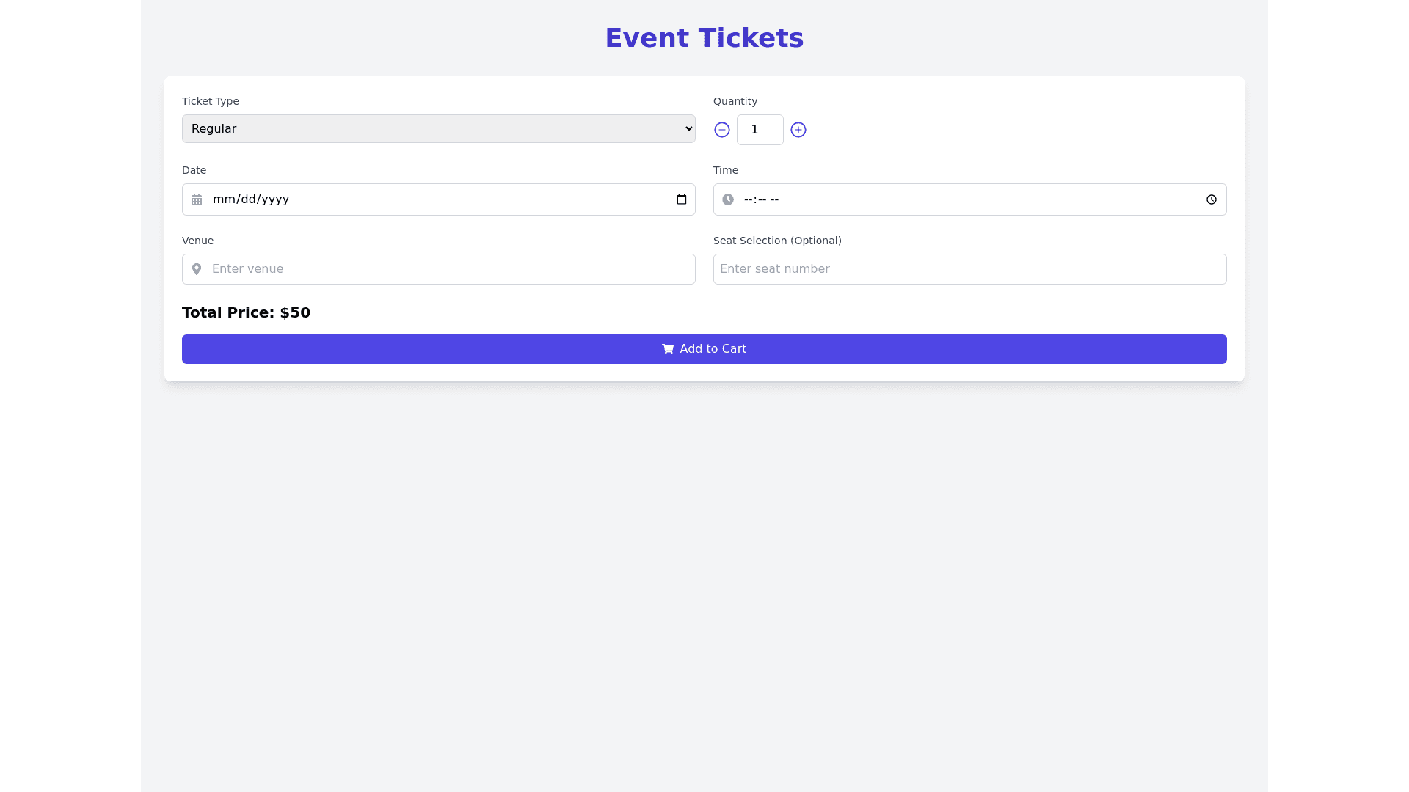Open time picker clock icon at right
The image size is (1409, 792).
point(1212,199)
